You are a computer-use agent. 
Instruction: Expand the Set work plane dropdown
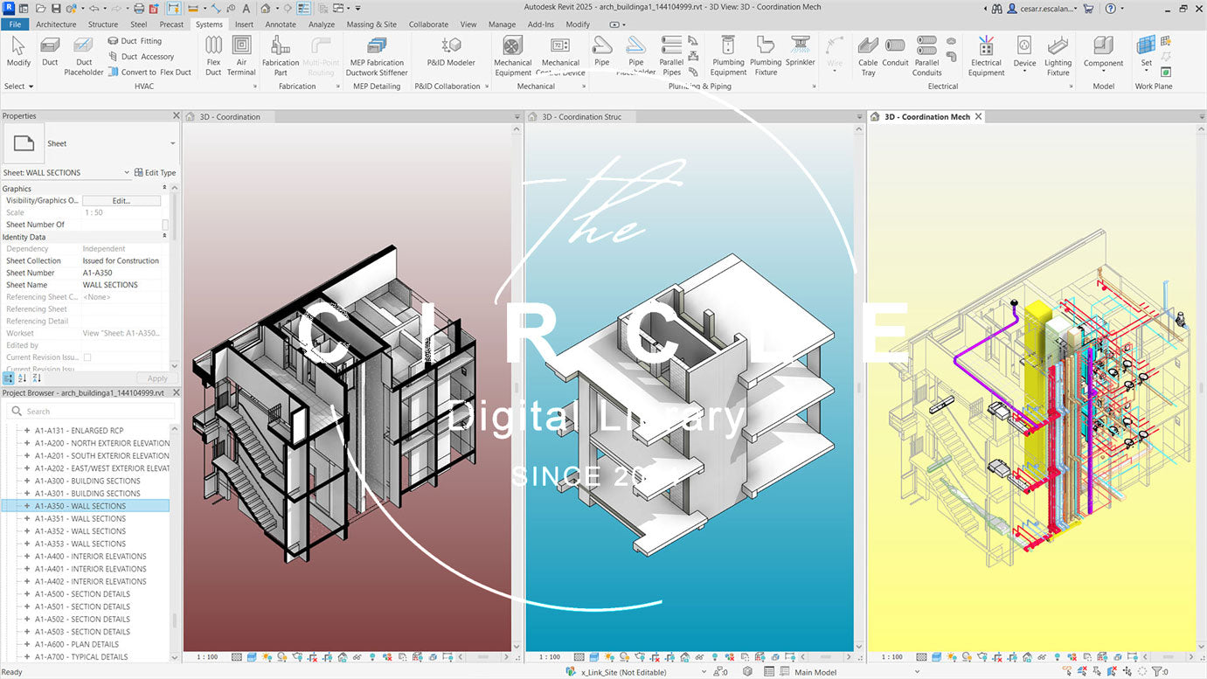click(1146, 72)
